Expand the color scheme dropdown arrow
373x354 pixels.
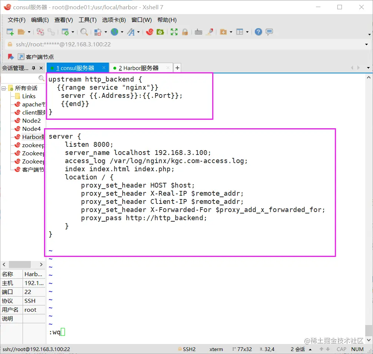(106, 32)
